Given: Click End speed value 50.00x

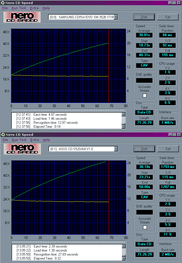Looking at the screenshot, I should 145,187.
